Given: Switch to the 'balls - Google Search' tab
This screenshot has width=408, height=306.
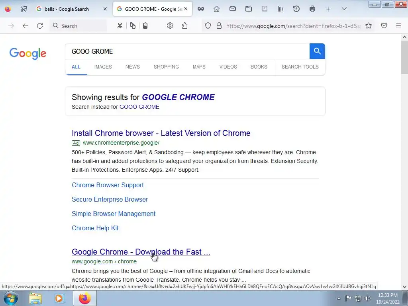Looking at the screenshot, I should coord(71,9).
